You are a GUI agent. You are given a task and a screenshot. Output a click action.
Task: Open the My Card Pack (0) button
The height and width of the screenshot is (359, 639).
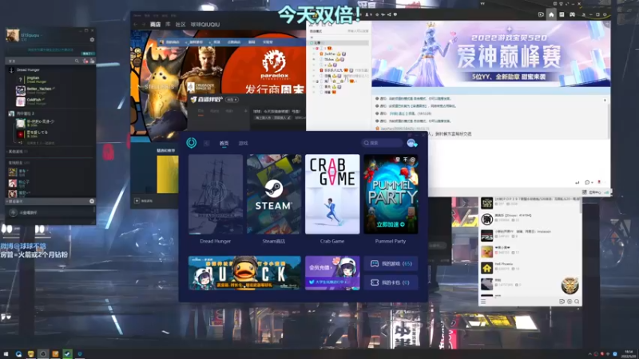coord(391,282)
